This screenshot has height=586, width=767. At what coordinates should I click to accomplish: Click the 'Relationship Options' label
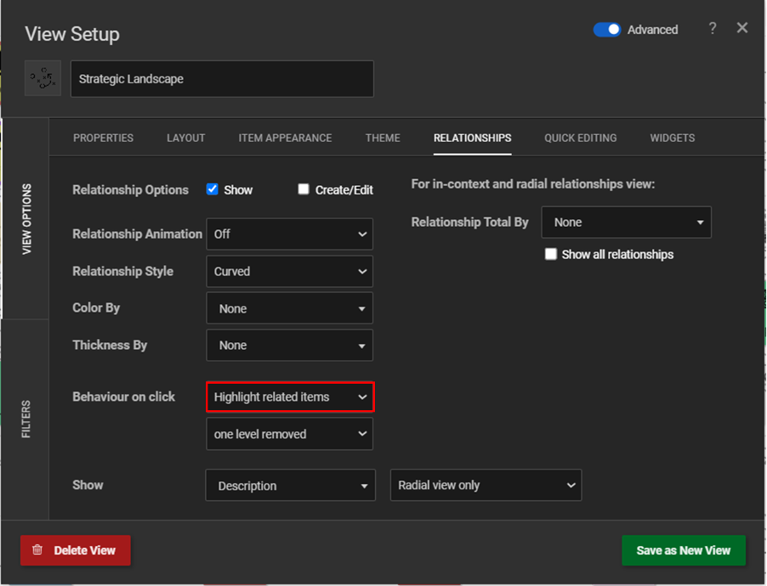click(x=131, y=189)
